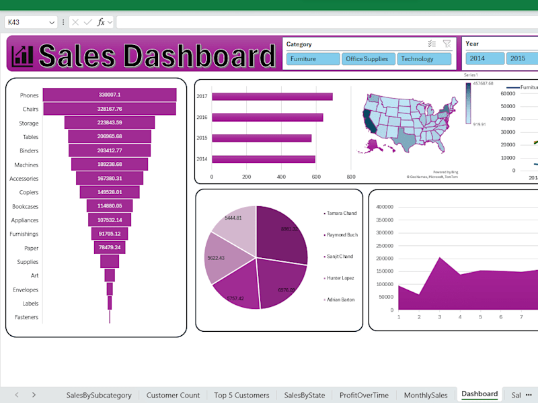Click Hunter Lopez legend entry
538x403 pixels.
coord(339,278)
